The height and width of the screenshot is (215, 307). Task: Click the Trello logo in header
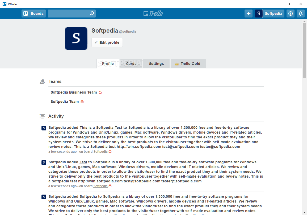(154, 14)
